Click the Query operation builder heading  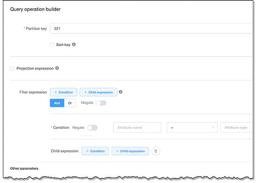[35, 9]
